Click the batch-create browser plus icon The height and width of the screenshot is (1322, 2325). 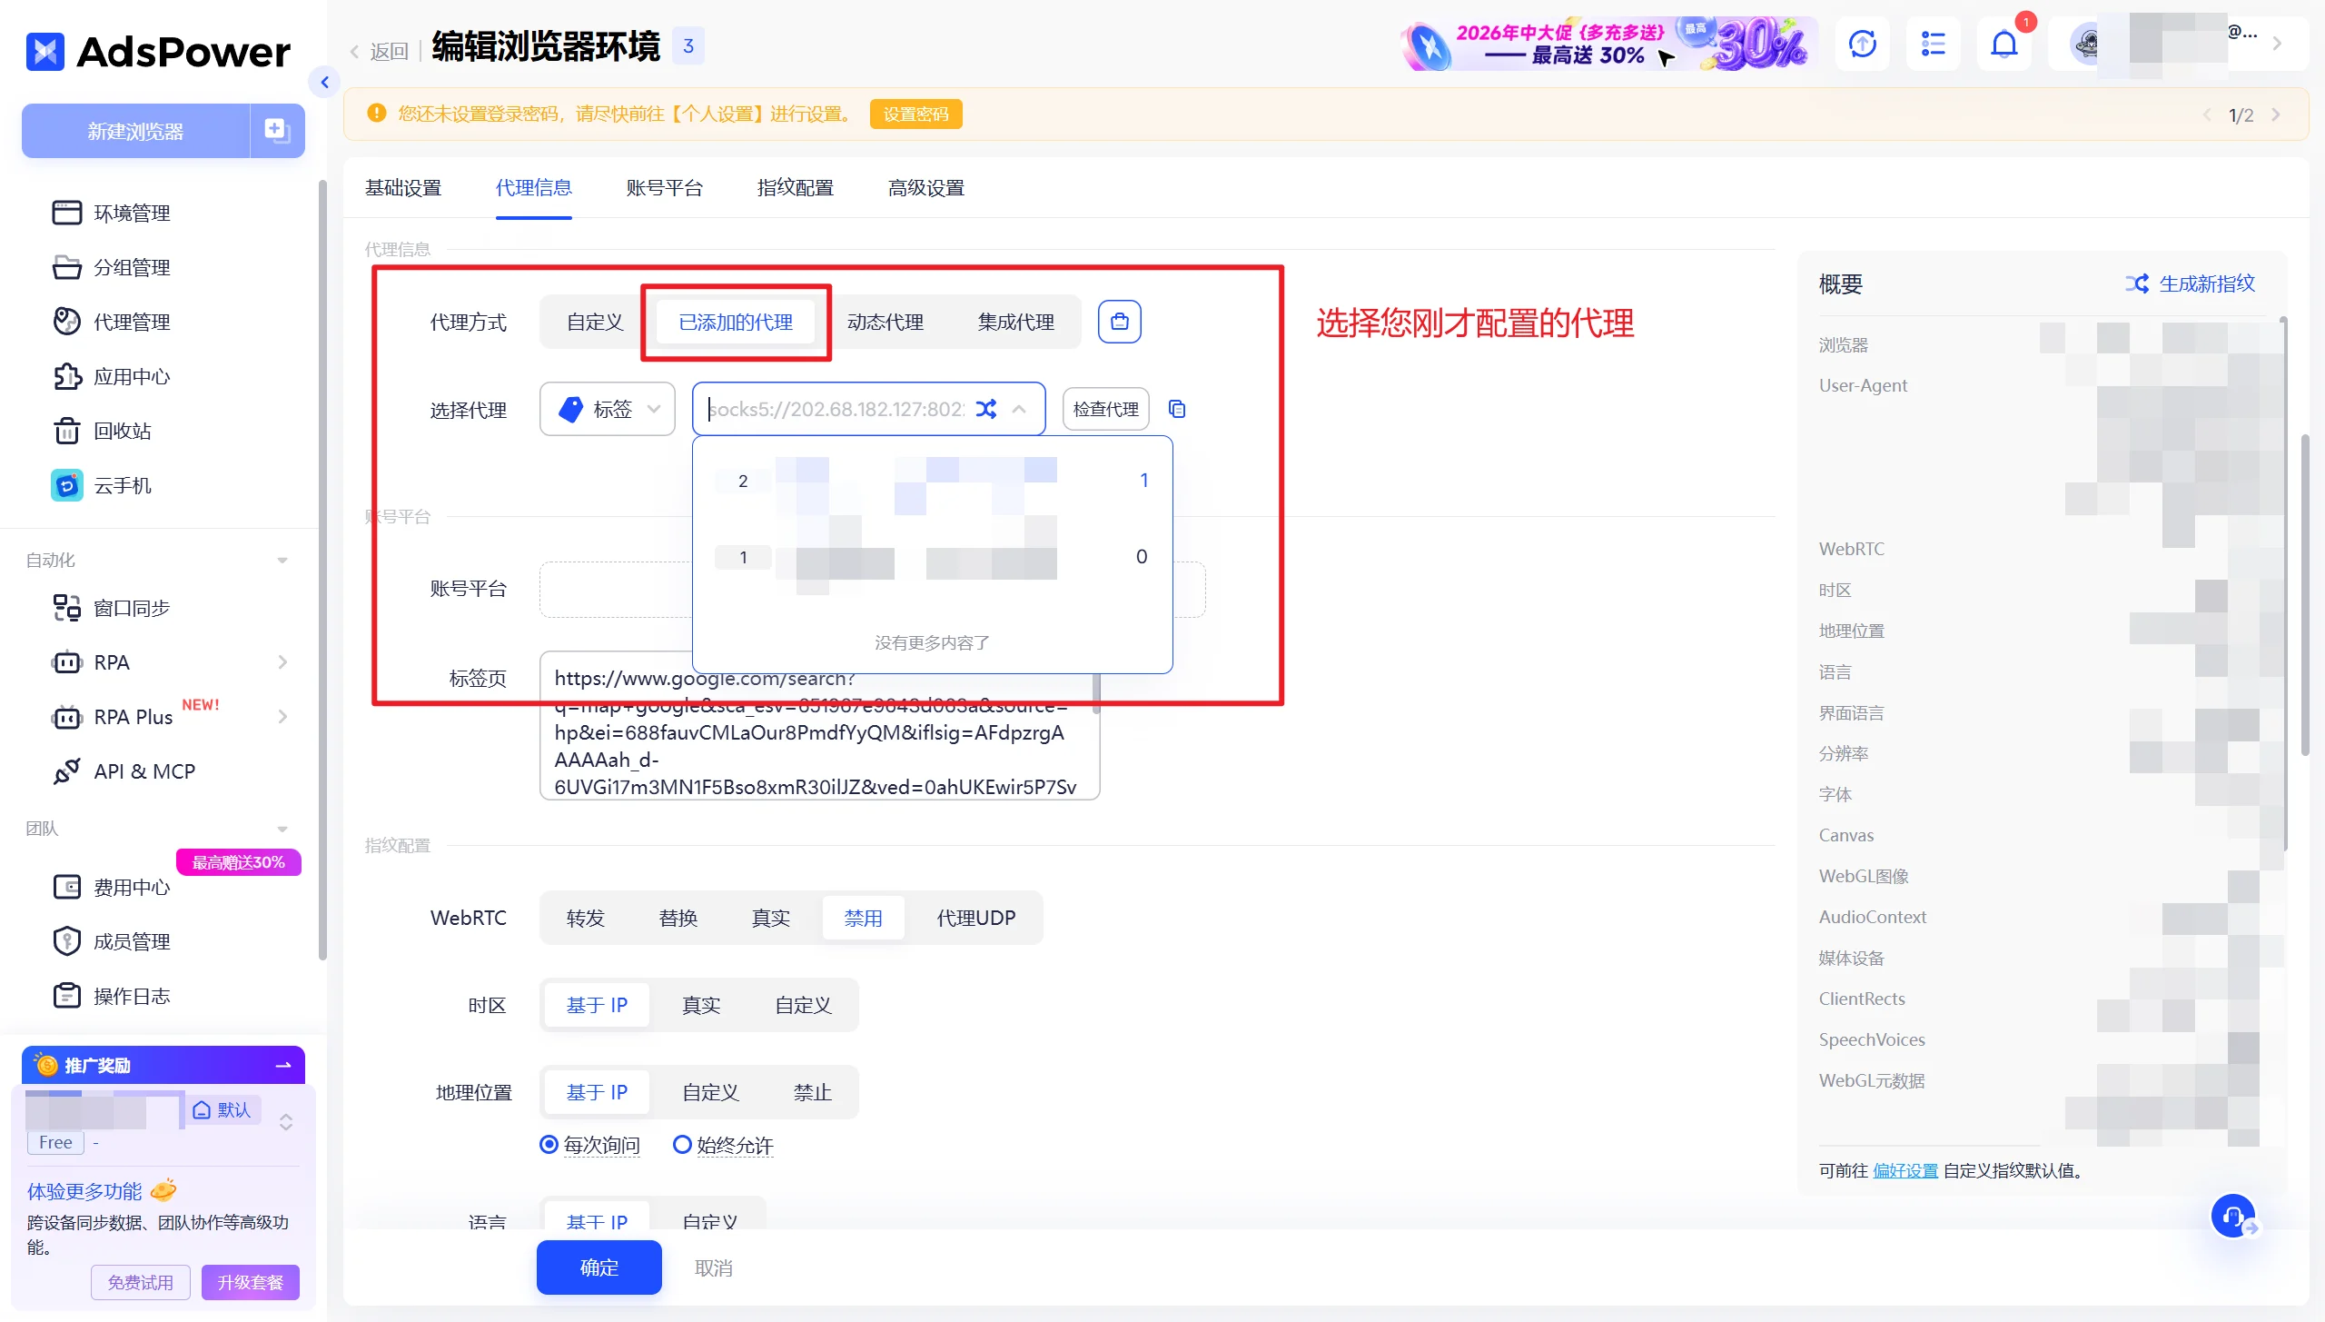pyautogui.click(x=277, y=131)
